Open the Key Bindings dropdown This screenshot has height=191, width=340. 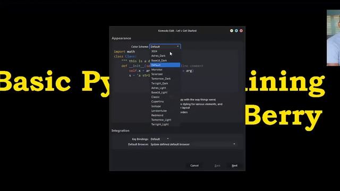(x=159, y=139)
